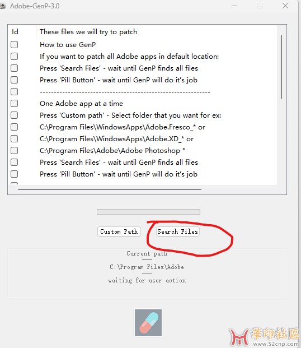Check the 'If you want to patch all Adobe apps' row box
Screen dimensions: 301x348
[15, 57]
